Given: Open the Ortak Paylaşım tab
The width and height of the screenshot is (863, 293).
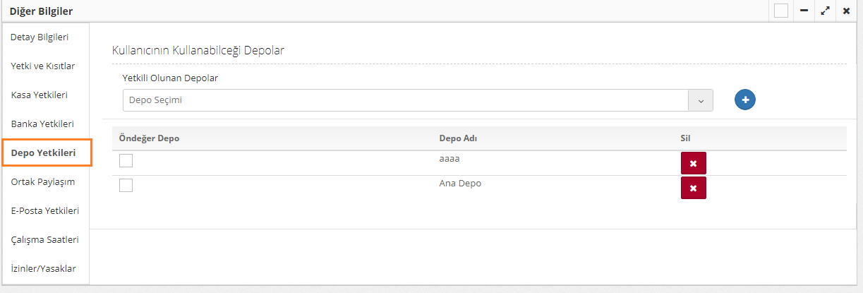Looking at the screenshot, I should coord(43,181).
